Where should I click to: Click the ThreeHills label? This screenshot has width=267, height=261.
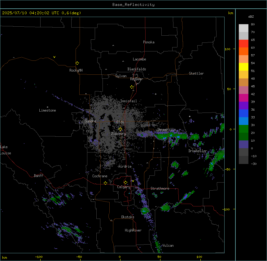tap(166, 130)
